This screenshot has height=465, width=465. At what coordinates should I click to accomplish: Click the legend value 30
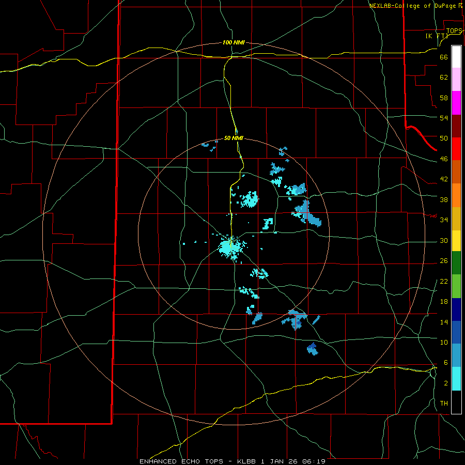(x=444, y=240)
